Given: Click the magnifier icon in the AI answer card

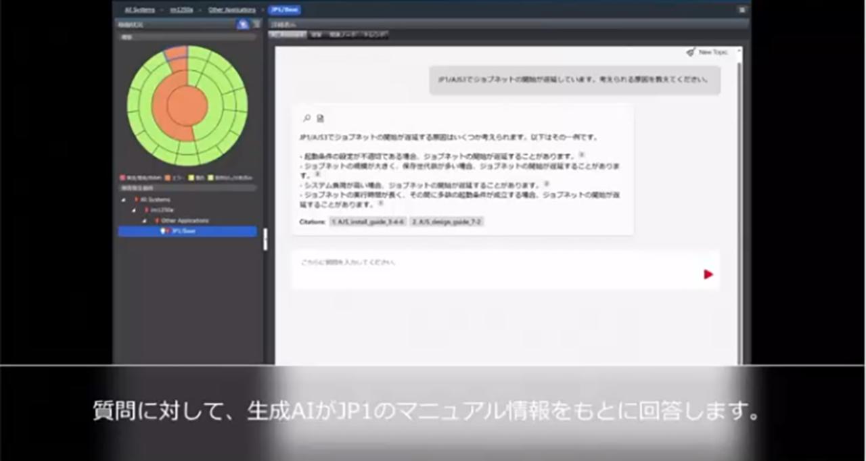Looking at the screenshot, I should [306, 118].
